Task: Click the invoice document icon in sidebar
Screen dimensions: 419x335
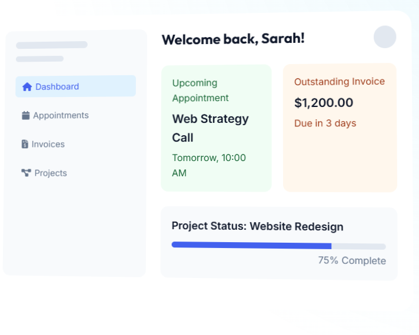Action: pos(25,145)
